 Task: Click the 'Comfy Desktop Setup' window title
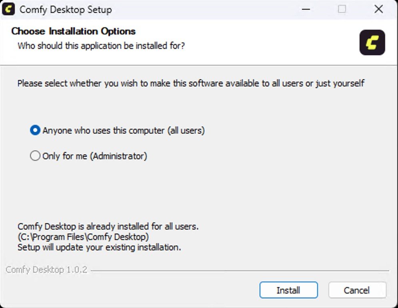coord(66,10)
